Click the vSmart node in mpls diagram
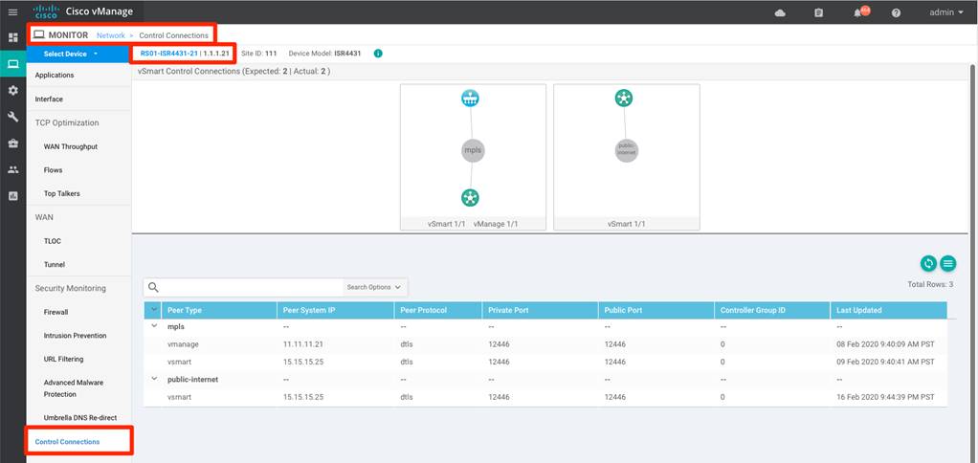This screenshot has height=463, width=978. point(470,198)
